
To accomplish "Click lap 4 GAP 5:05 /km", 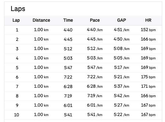I will click(x=121, y=58).
